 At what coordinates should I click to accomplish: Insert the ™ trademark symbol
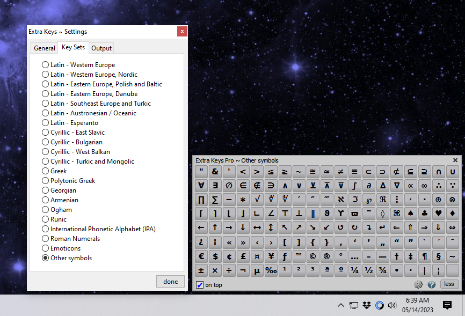coord(299,256)
